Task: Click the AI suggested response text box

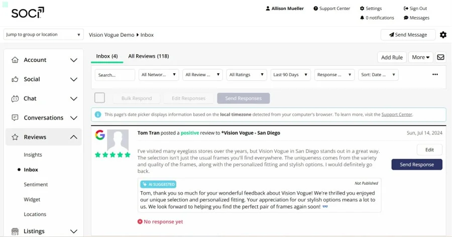Action: click(x=260, y=195)
